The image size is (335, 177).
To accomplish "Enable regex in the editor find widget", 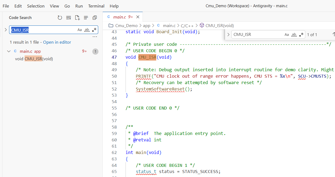I will [302, 35].
